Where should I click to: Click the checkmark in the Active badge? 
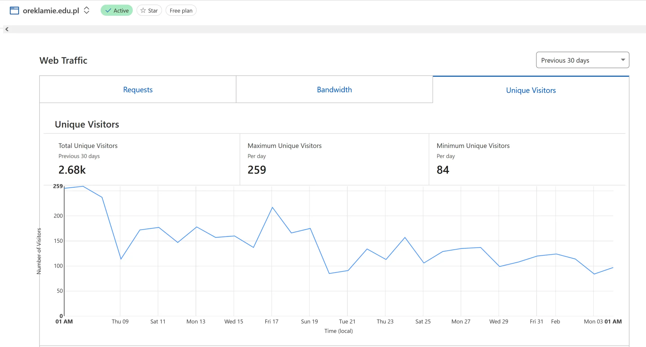108,11
